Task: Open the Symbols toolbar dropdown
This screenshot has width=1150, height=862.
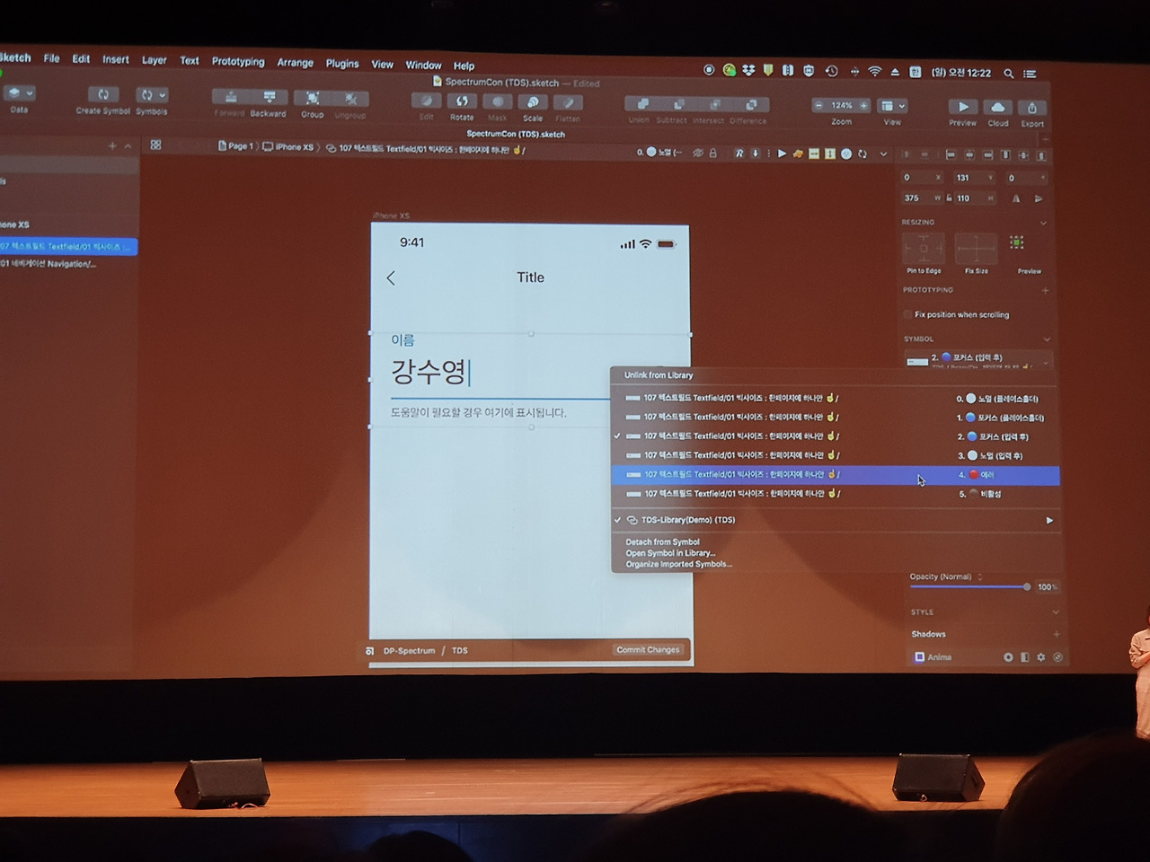Action: [x=152, y=94]
